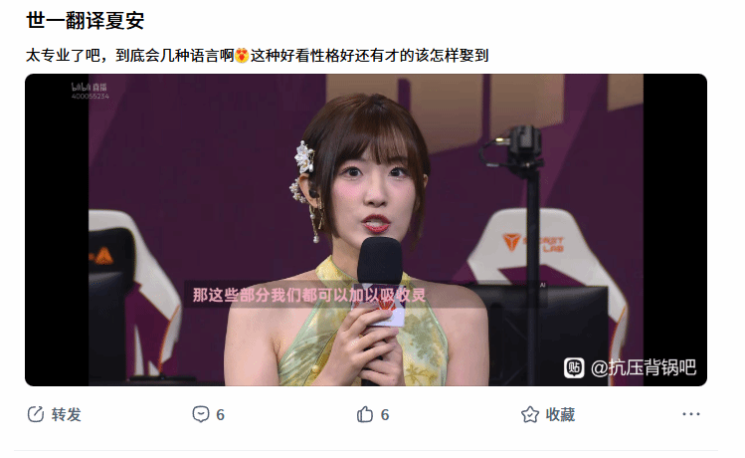Click the Tieba logo watermark in image
The width and height of the screenshot is (745, 458).
pyautogui.click(x=574, y=368)
